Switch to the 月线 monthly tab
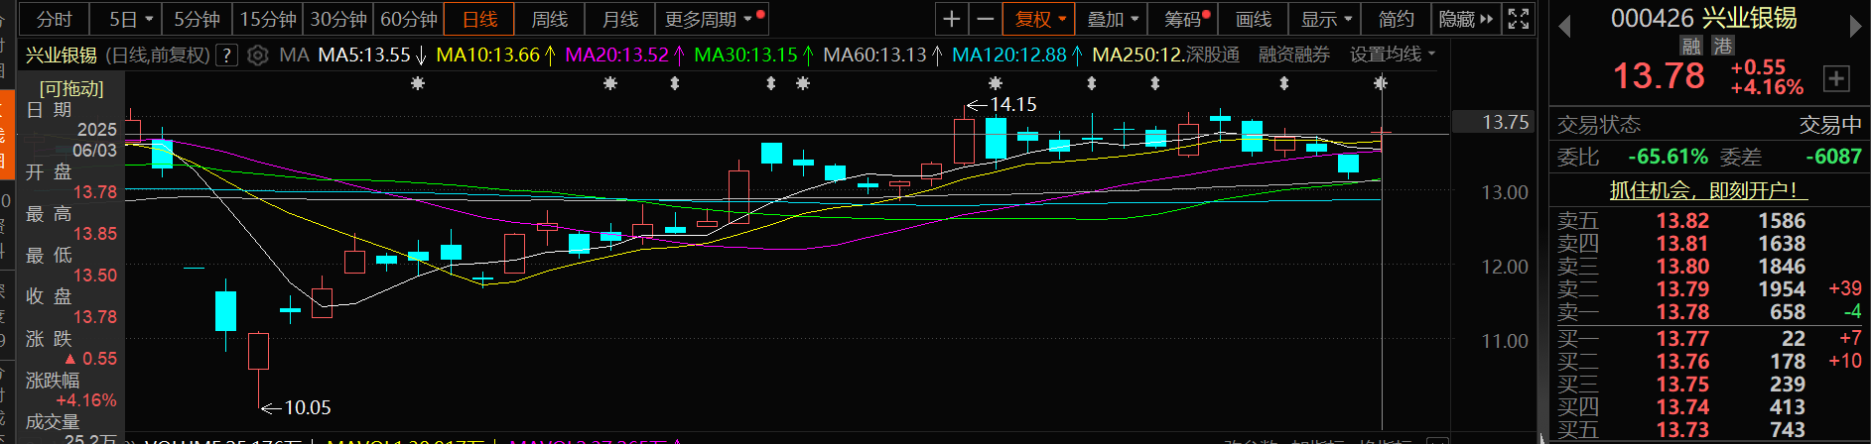1871x444 pixels. (620, 19)
